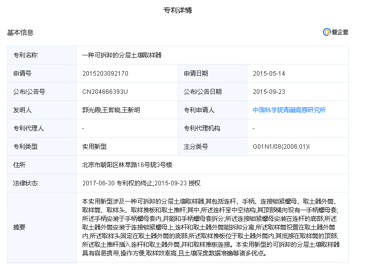Click the address 北京市朝阳区林萃路16号院3号楼

(x=127, y=165)
